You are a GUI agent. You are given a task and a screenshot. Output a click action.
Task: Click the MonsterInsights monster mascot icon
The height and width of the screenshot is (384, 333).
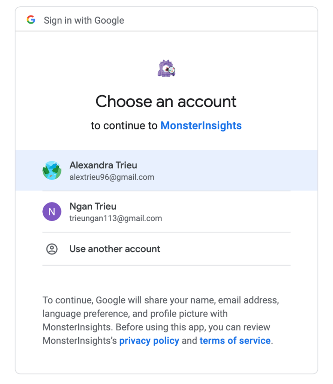coord(166,68)
